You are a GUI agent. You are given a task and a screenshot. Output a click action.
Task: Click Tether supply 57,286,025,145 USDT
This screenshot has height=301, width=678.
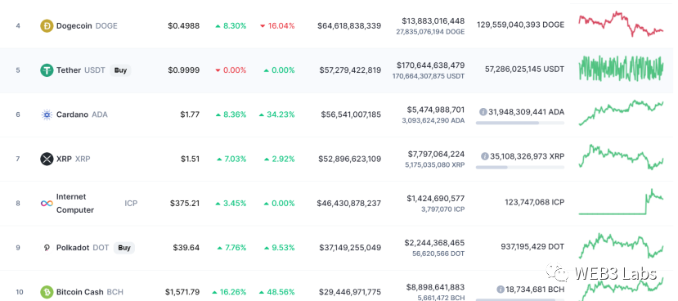(524, 69)
